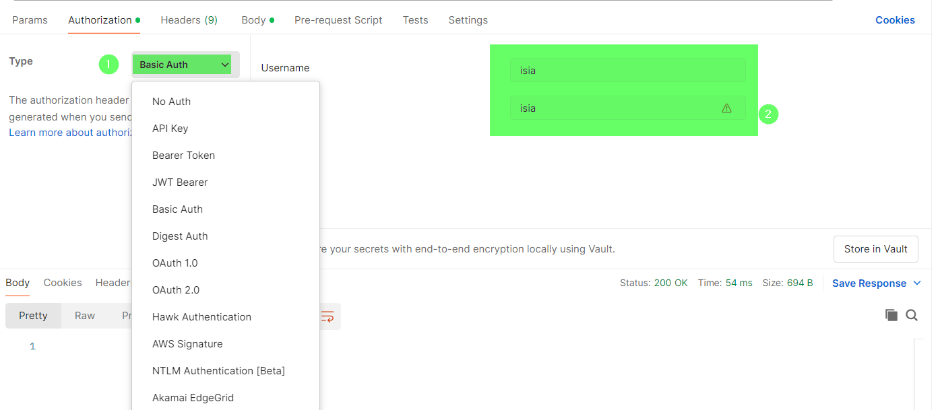Click the Store in Vault button
940x410 pixels.
pos(875,249)
